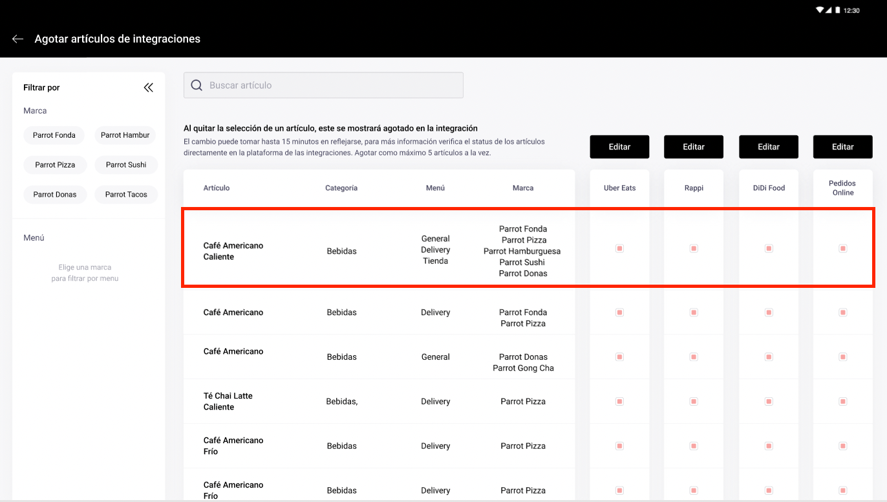The height and width of the screenshot is (502, 887).
Task: Focus the Buscar artículo search field
Action: tap(323, 85)
